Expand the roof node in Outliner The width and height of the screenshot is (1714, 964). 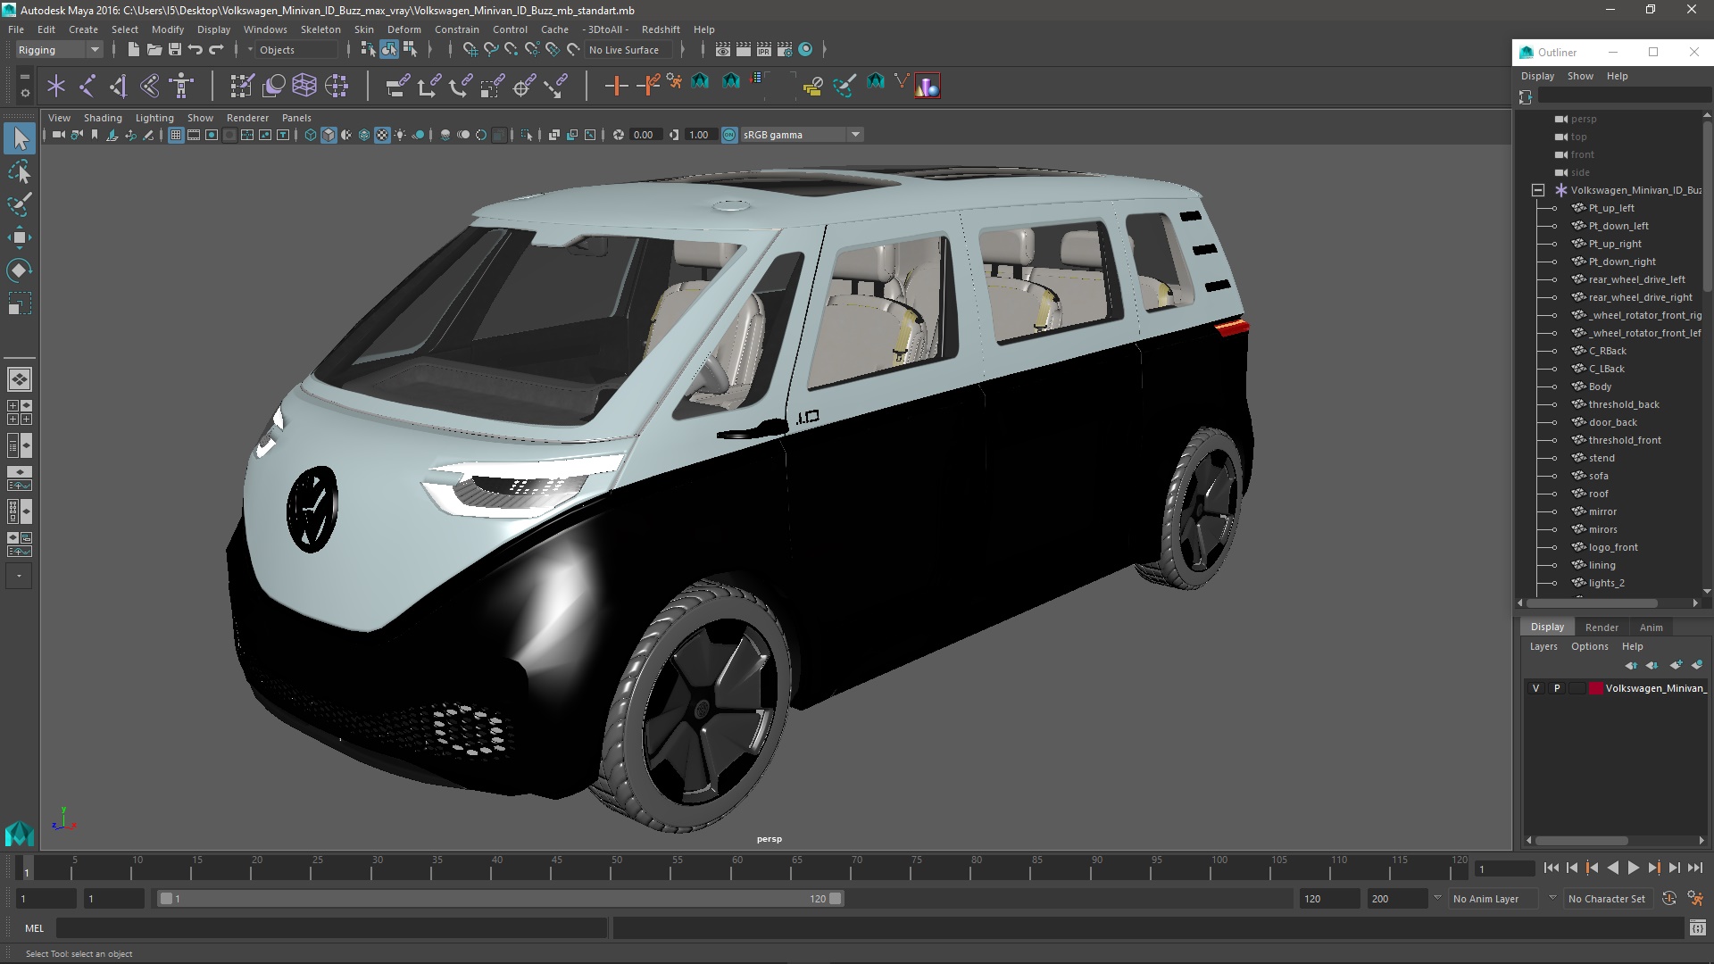pos(1553,494)
